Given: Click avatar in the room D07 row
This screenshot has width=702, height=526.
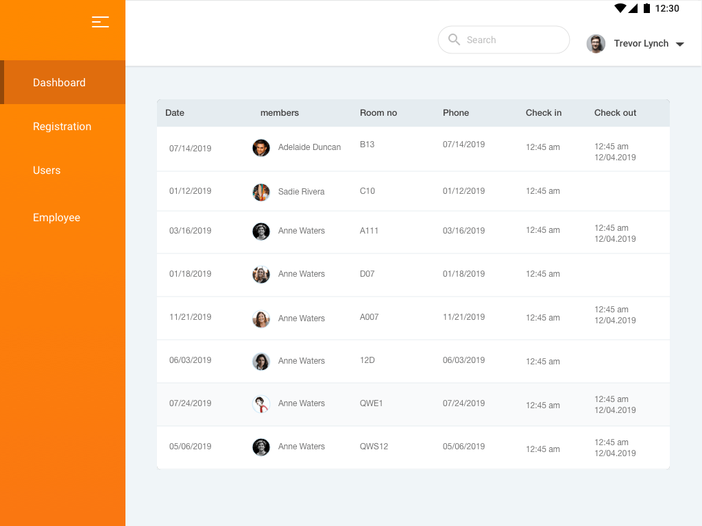Looking at the screenshot, I should tap(261, 275).
